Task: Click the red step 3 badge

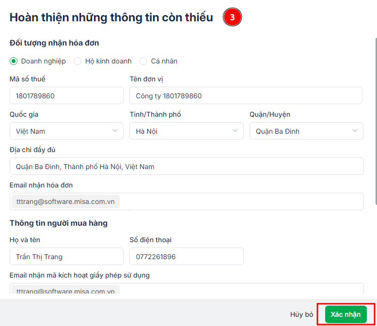Action: pyautogui.click(x=232, y=17)
